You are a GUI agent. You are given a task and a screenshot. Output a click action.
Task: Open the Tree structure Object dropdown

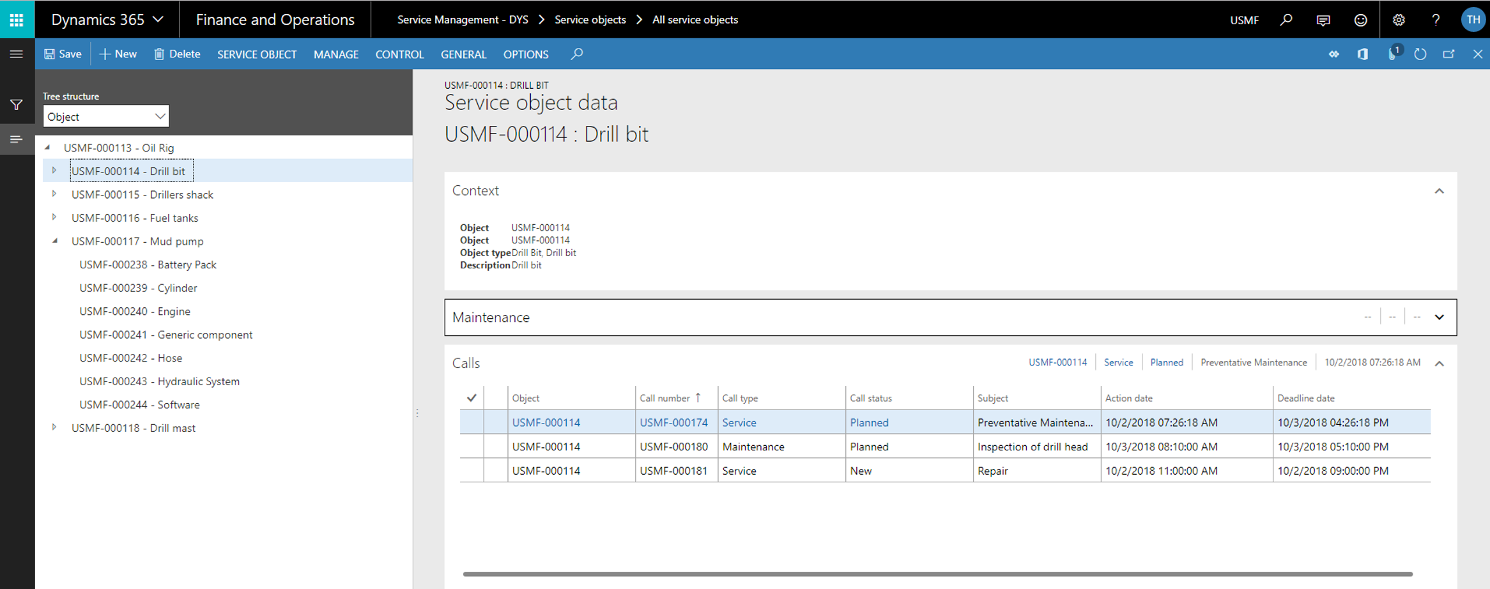point(106,116)
